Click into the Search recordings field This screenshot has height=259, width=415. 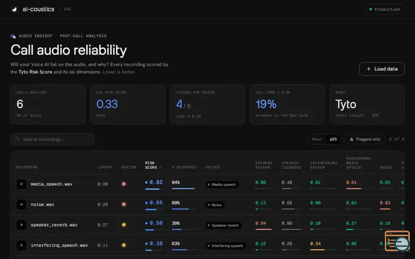[52, 139]
